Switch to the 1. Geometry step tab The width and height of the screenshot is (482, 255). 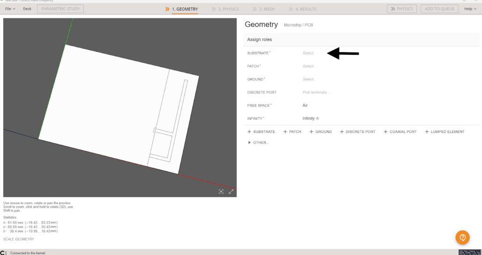tap(182, 9)
